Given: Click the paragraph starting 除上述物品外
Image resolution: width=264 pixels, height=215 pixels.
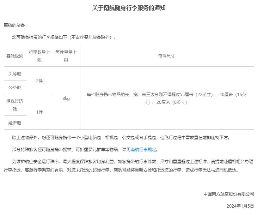Looking at the screenshot, I should [x=121, y=138].
